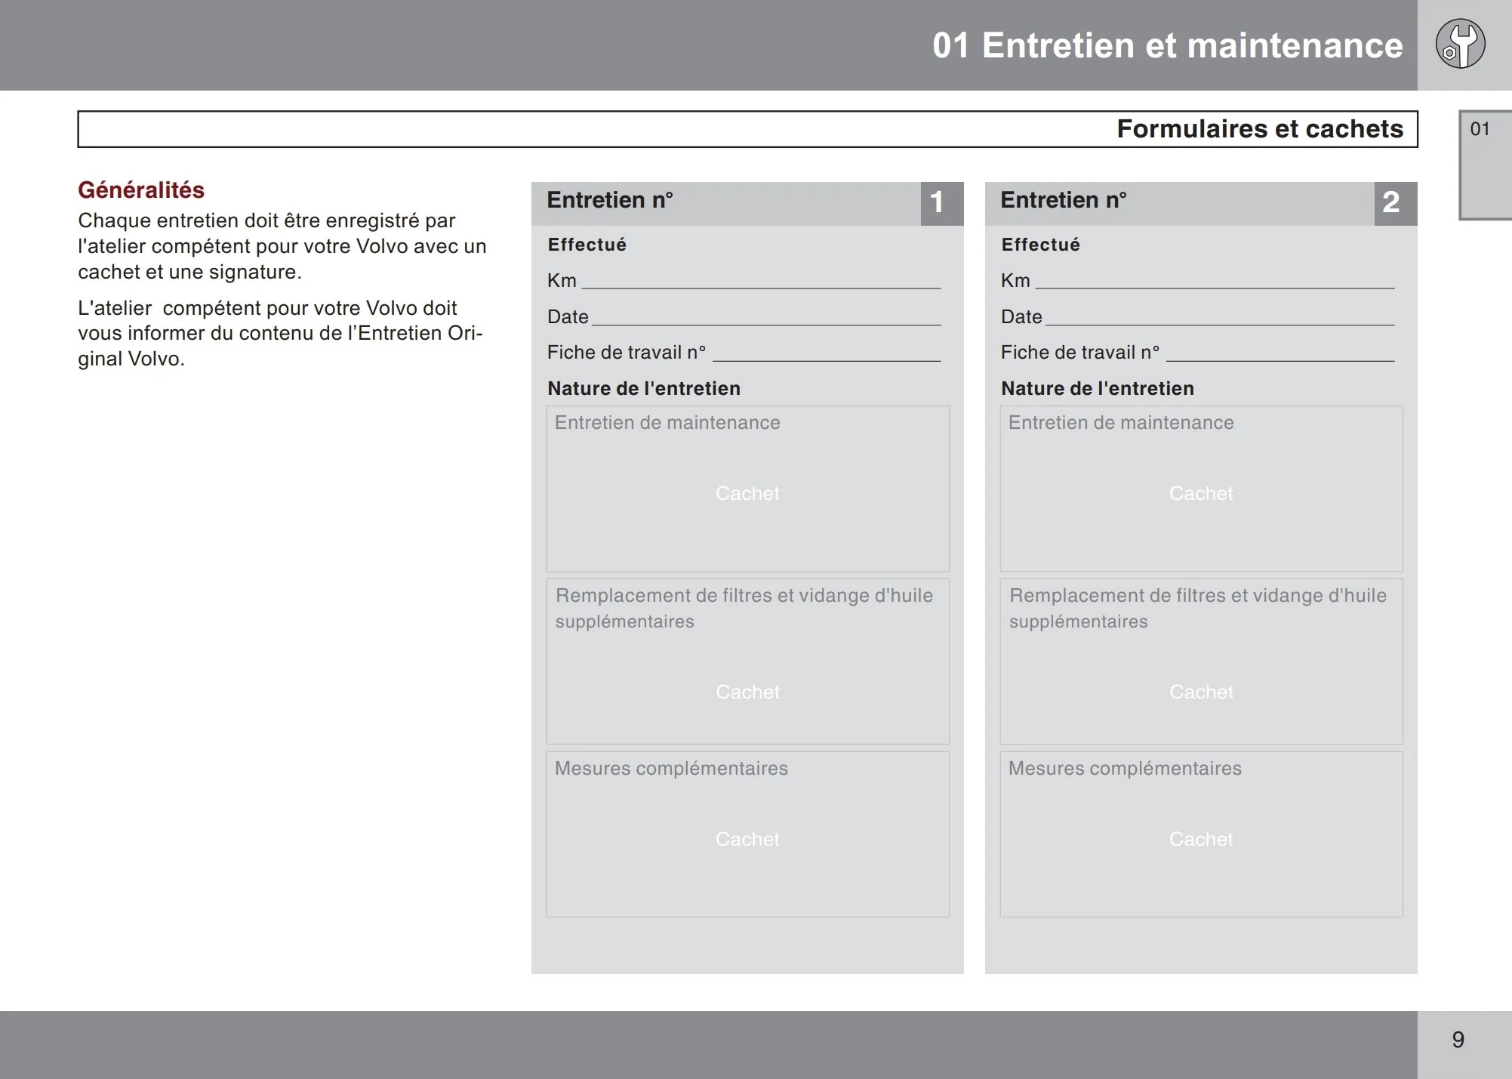Click the Km field of Entretien 2
Image resolution: width=1512 pixels, height=1079 pixels.
[x=1214, y=281]
